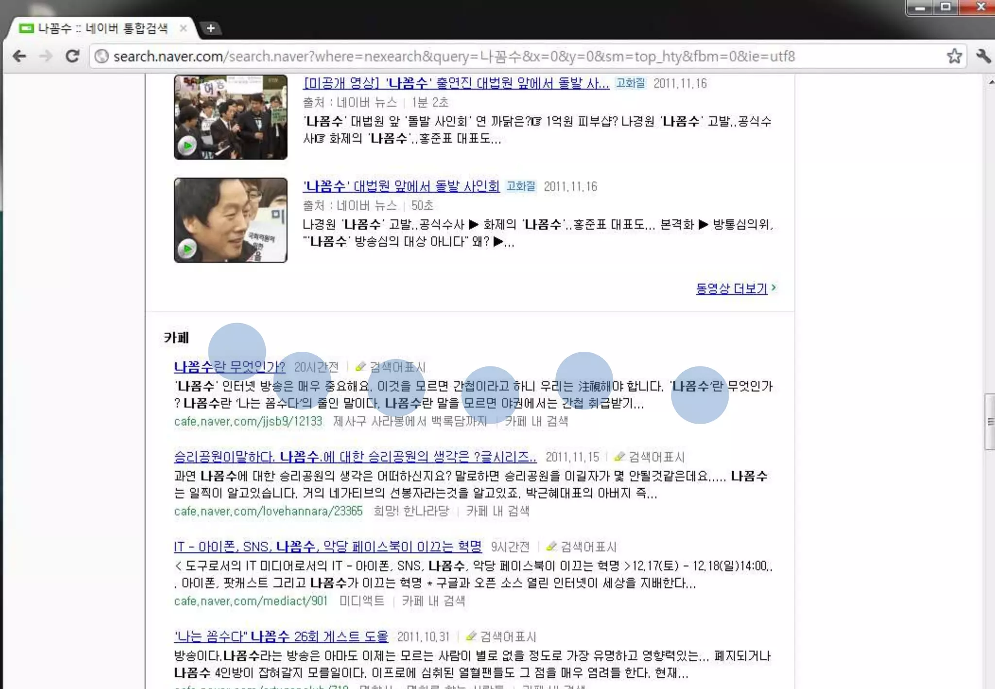
Task: Open the 대법원 앞에서 돌발 사인회 video thumbnail
Action: (x=230, y=220)
